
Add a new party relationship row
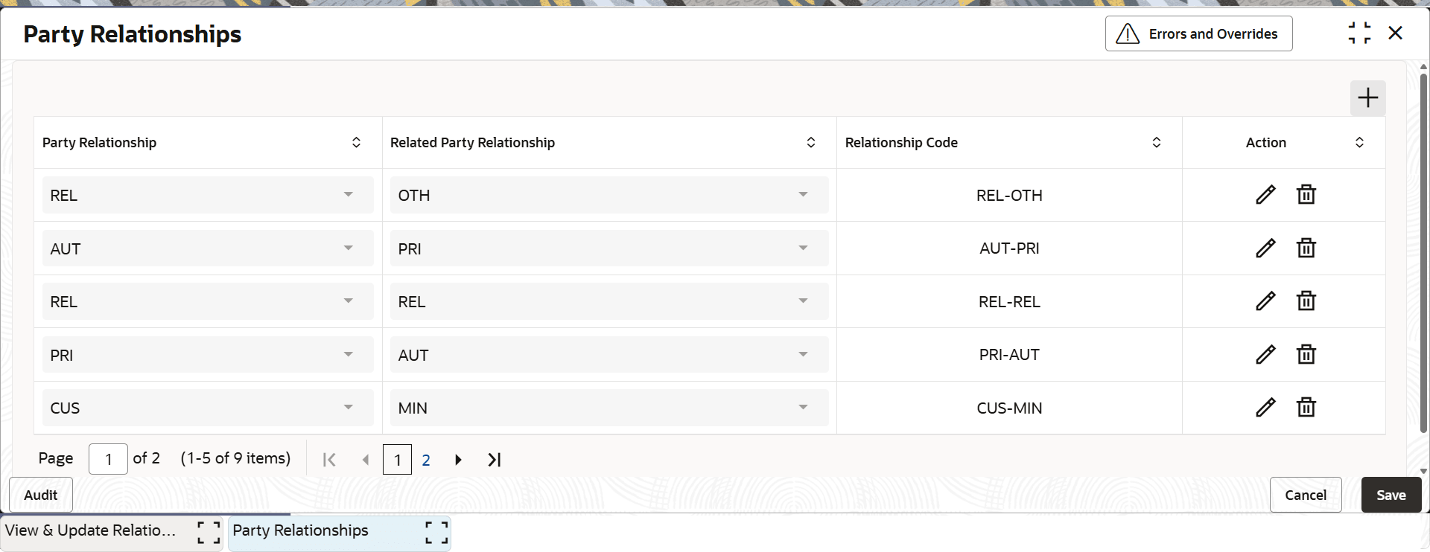1367,97
